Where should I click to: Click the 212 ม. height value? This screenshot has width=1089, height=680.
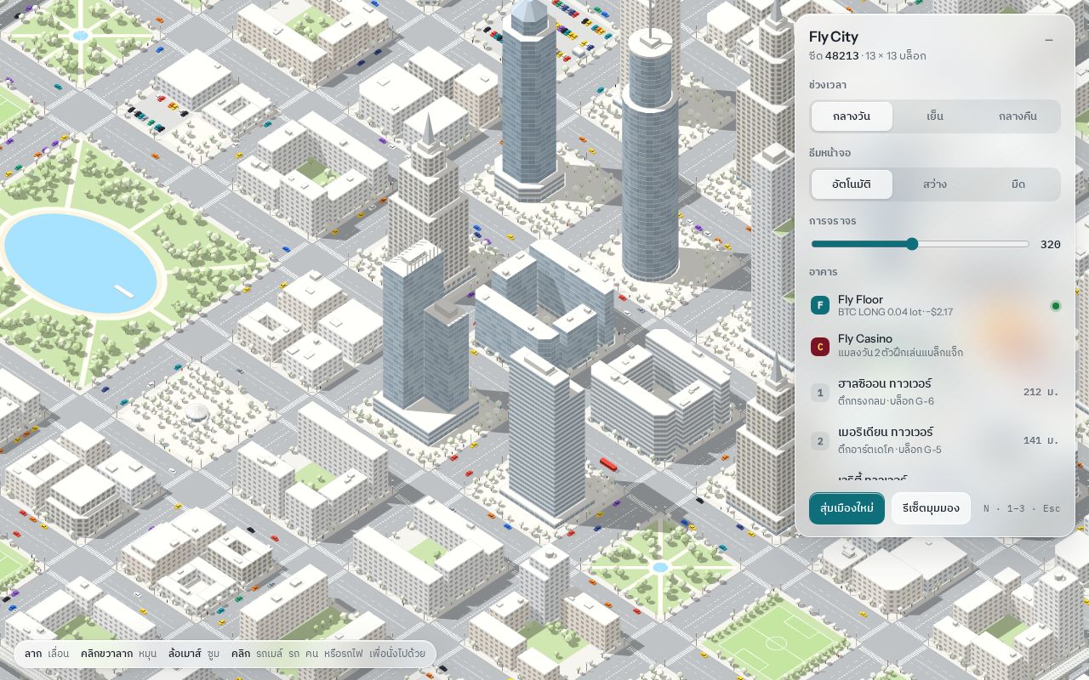pos(1041,392)
